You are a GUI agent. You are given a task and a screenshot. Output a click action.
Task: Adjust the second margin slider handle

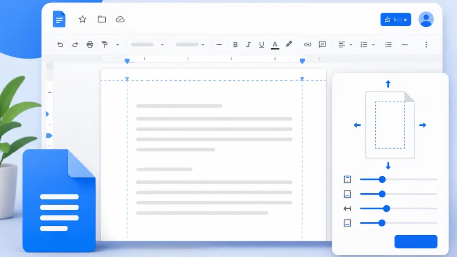(x=382, y=194)
